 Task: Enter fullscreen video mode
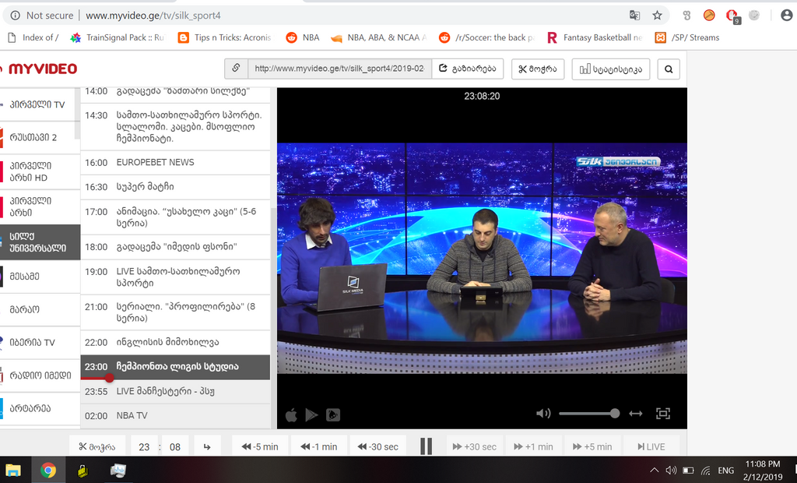click(663, 413)
